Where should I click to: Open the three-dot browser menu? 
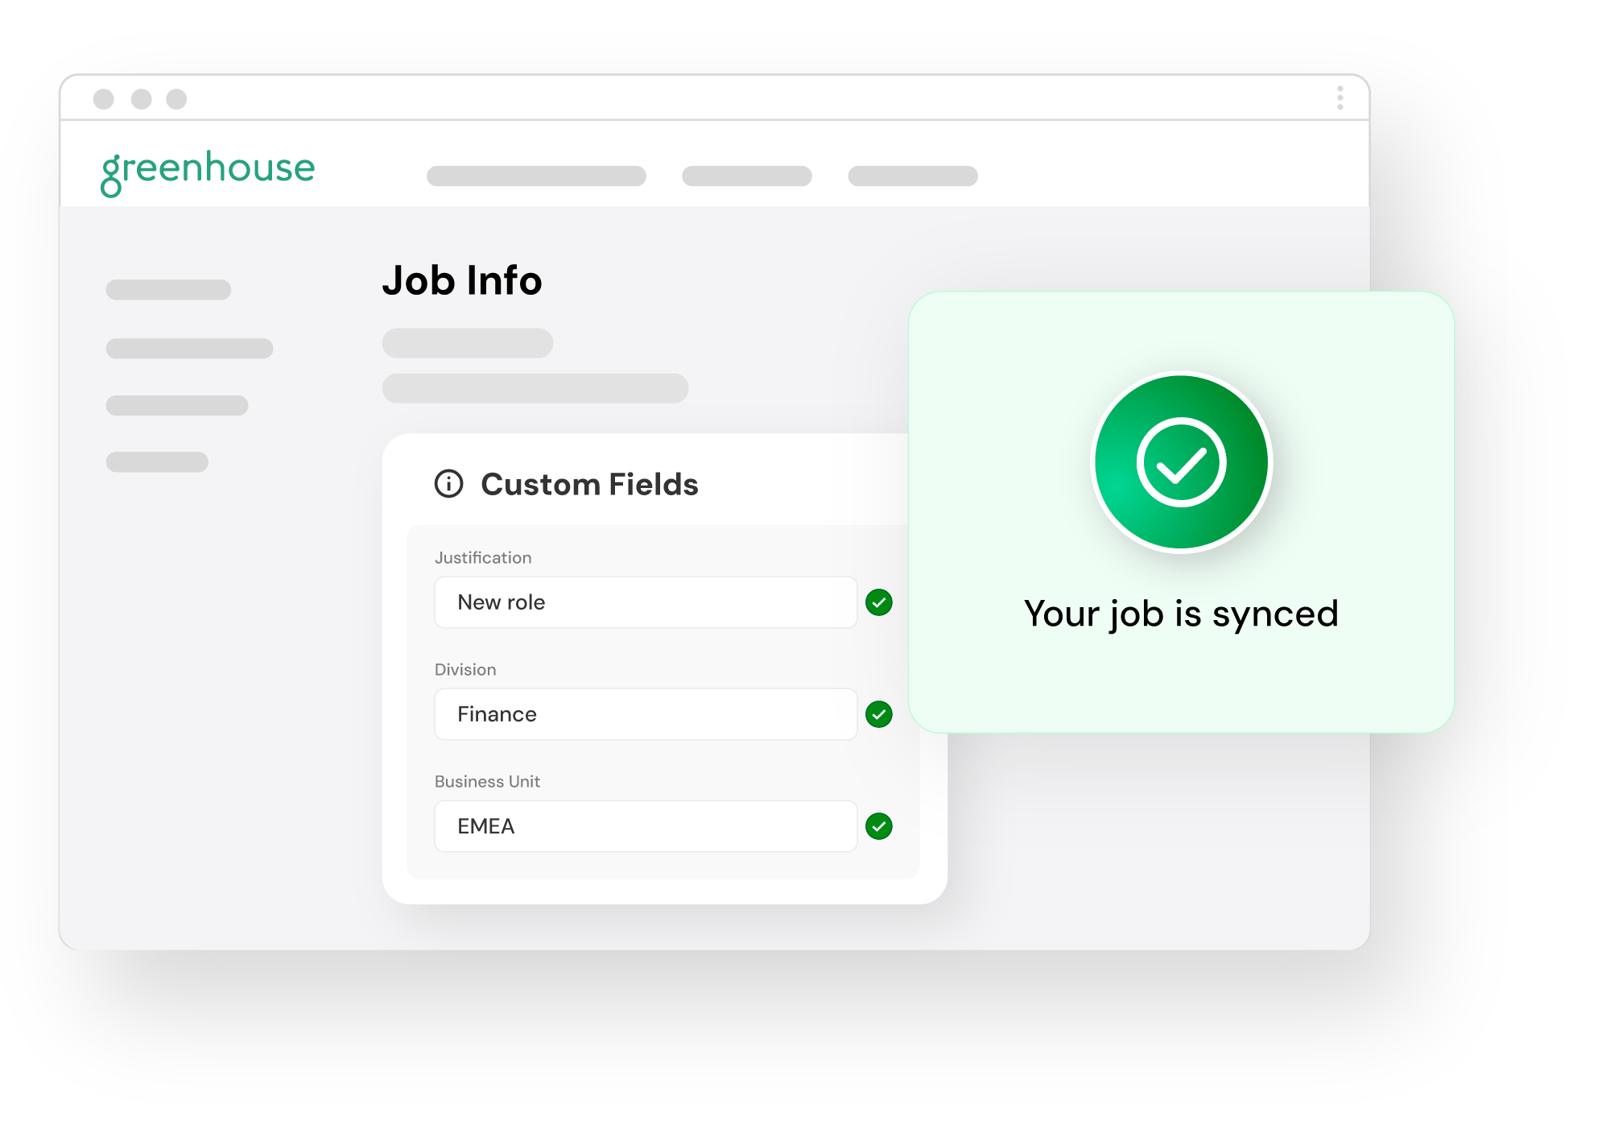click(1340, 98)
